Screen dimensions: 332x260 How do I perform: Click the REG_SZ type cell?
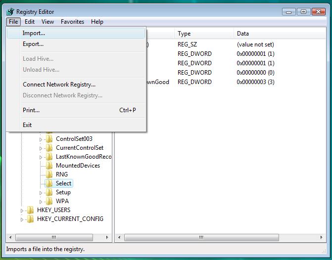point(187,44)
